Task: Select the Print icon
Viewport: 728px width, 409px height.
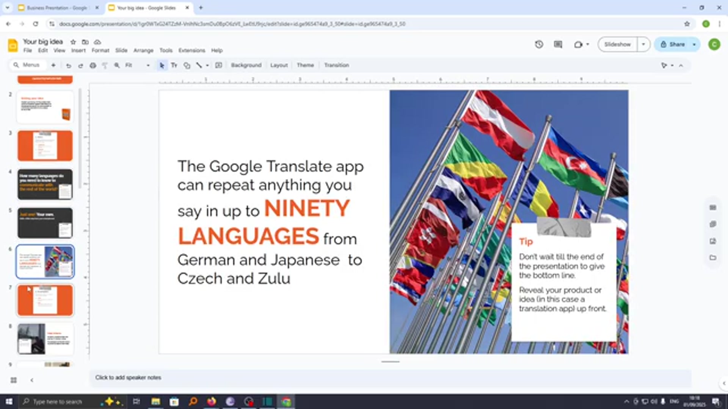Action: tap(93, 65)
